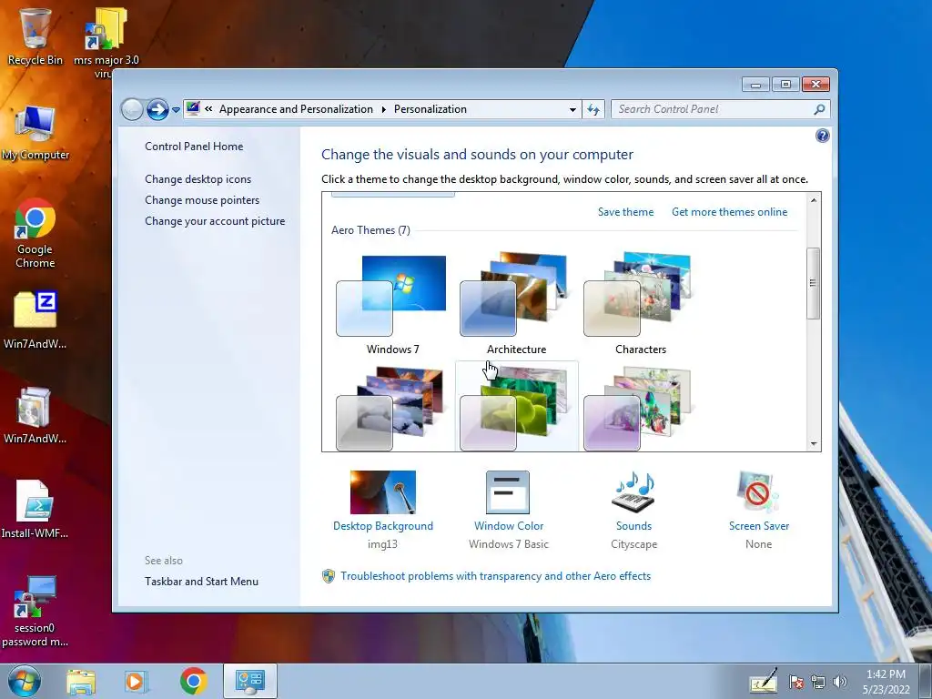
Task: Click the Forward navigation arrow
Action: (x=157, y=109)
